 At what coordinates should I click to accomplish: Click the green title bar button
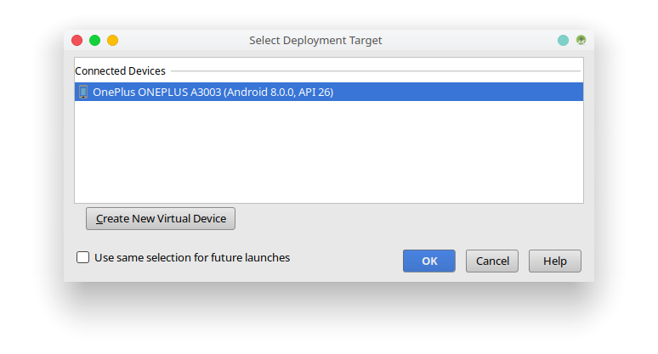coord(95,40)
